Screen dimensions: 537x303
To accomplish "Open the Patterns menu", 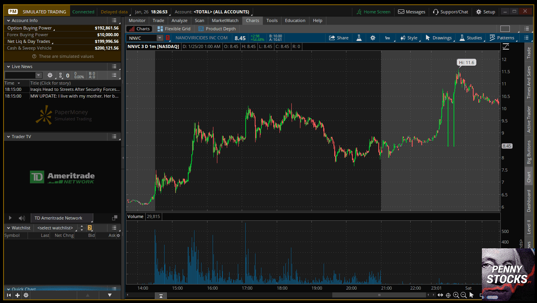I will pos(502,38).
